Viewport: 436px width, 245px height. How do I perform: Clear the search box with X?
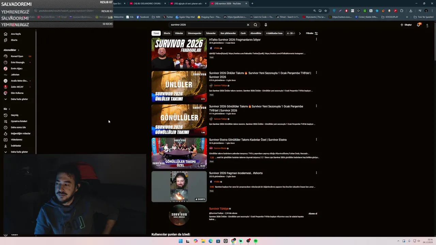tap(248, 24)
